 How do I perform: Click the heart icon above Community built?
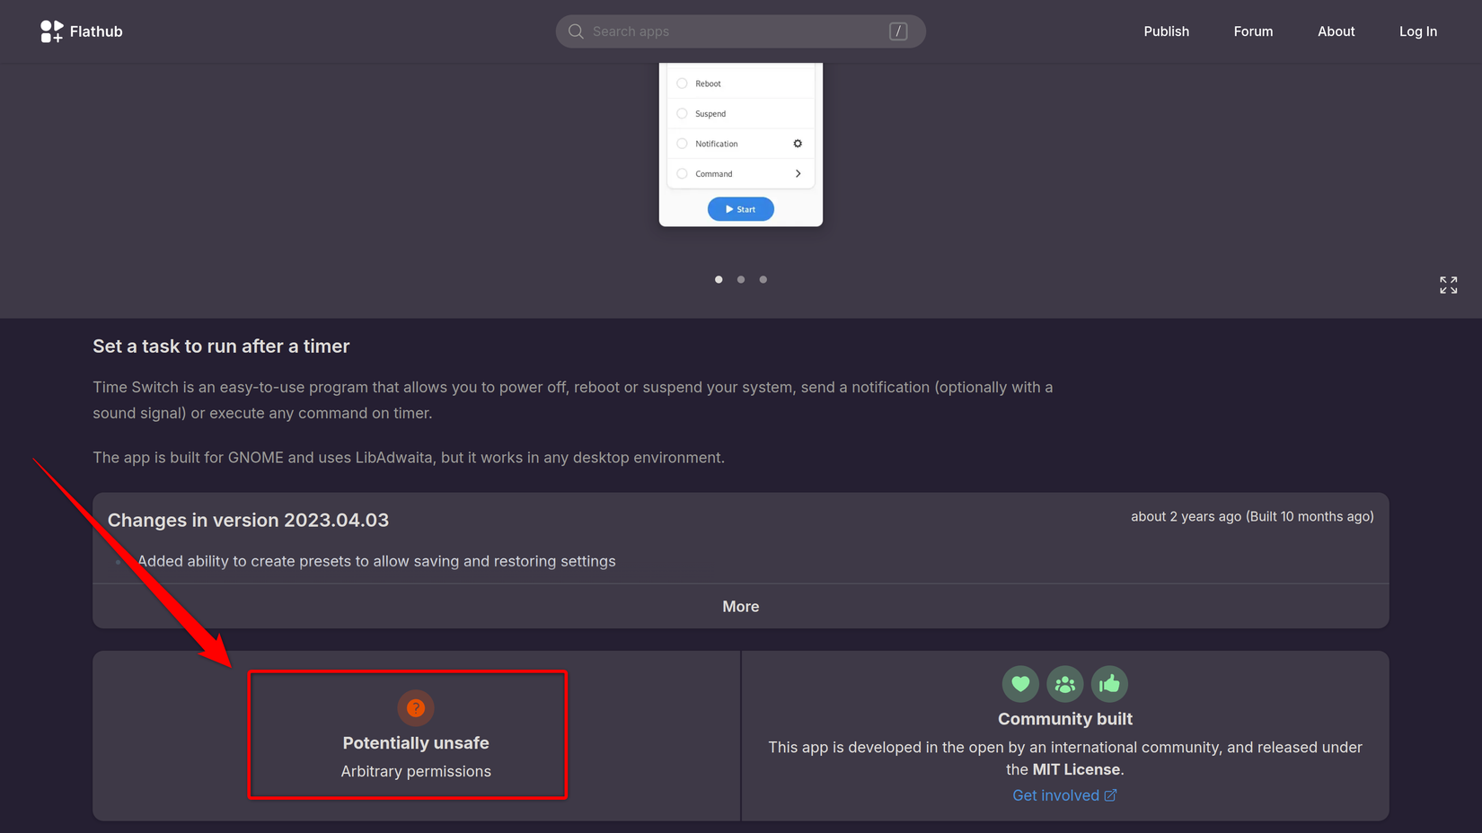click(x=1020, y=683)
